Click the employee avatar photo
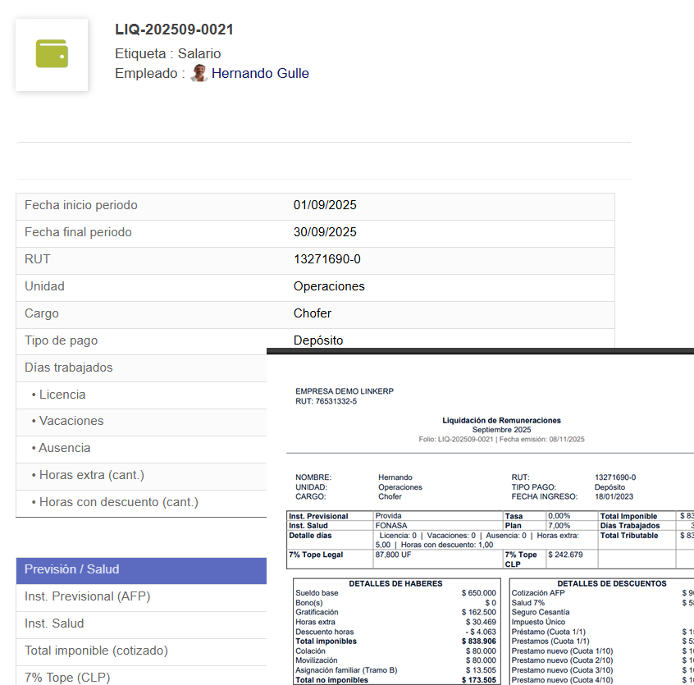The image size is (694, 685). pos(199,74)
